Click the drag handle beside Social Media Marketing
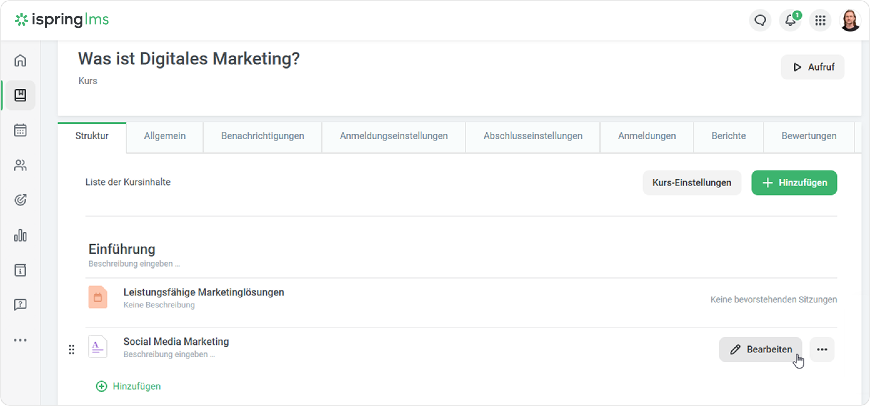The width and height of the screenshot is (870, 406). tap(72, 349)
